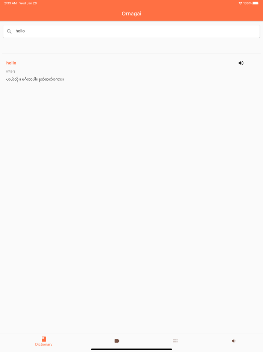Screen dimensions: 263x352
Task: Open the speaker tab in bottom bar
Action: coord(233,341)
